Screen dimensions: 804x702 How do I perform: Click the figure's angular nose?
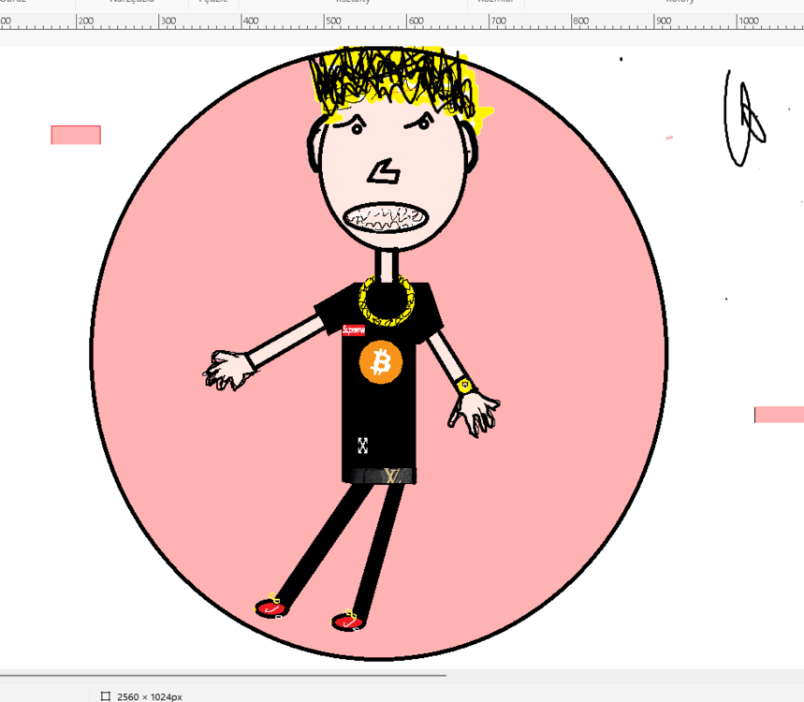coord(384,171)
